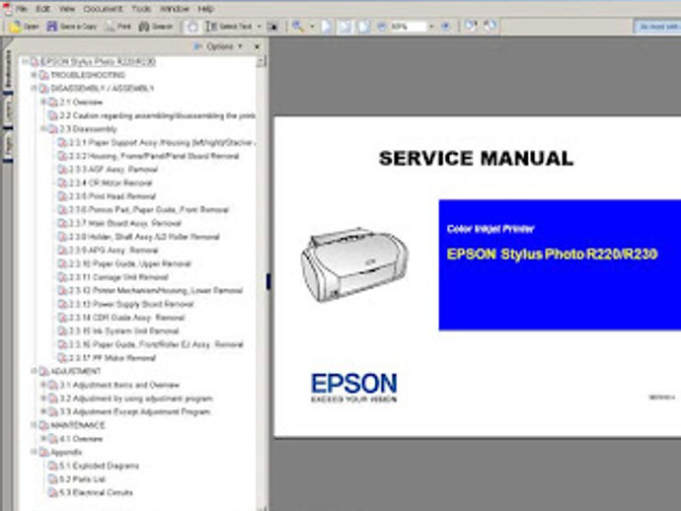Rotate the page counterclockwise

[x=491, y=26]
